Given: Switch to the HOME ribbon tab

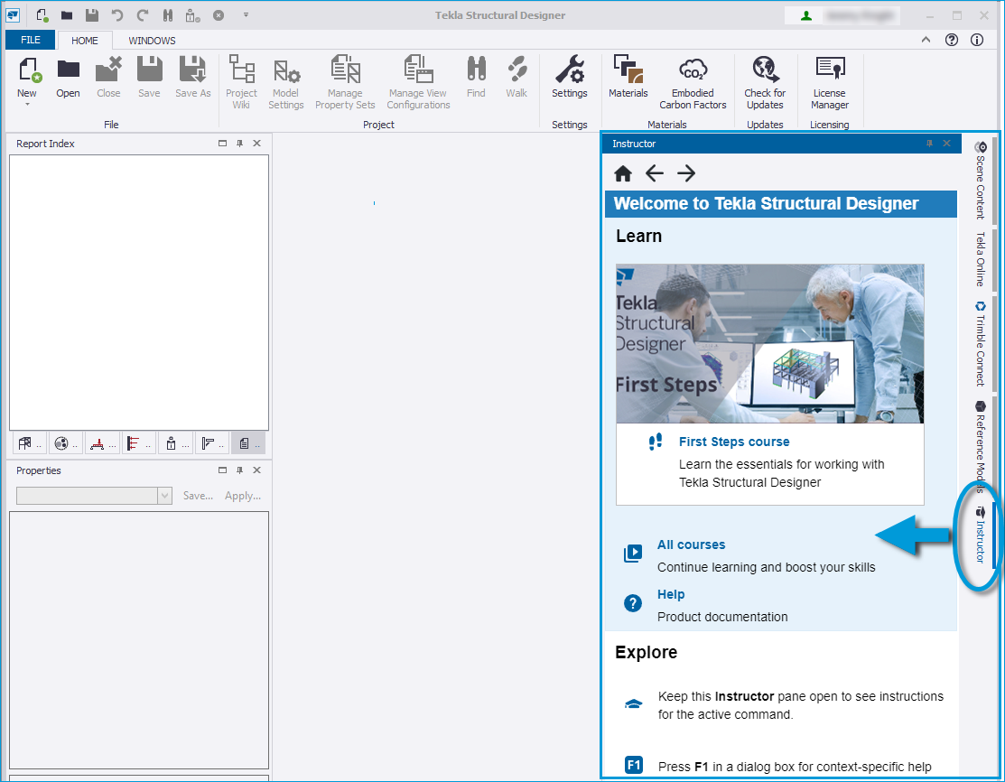Looking at the screenshot, I should (85, 41).
